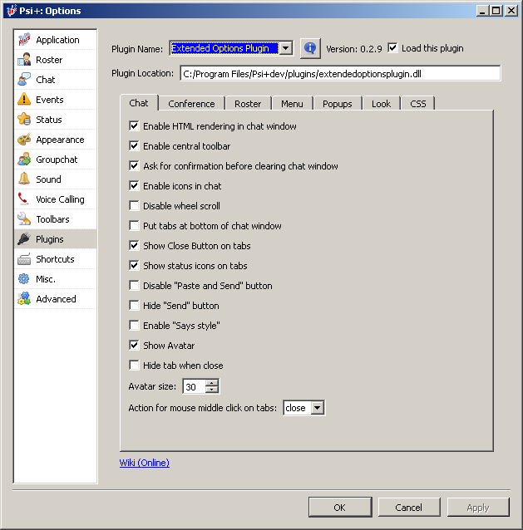The image size is (523, 530).
Task: Enable the Disable wheel scroll checkbox
Action: [x=135, y=206]
